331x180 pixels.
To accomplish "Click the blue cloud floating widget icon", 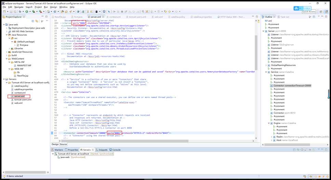I will (296, 8).
